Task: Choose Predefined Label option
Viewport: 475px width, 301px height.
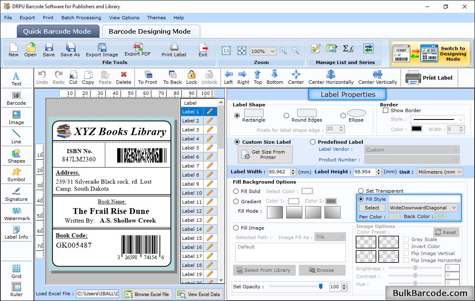Action: point(313,142)
